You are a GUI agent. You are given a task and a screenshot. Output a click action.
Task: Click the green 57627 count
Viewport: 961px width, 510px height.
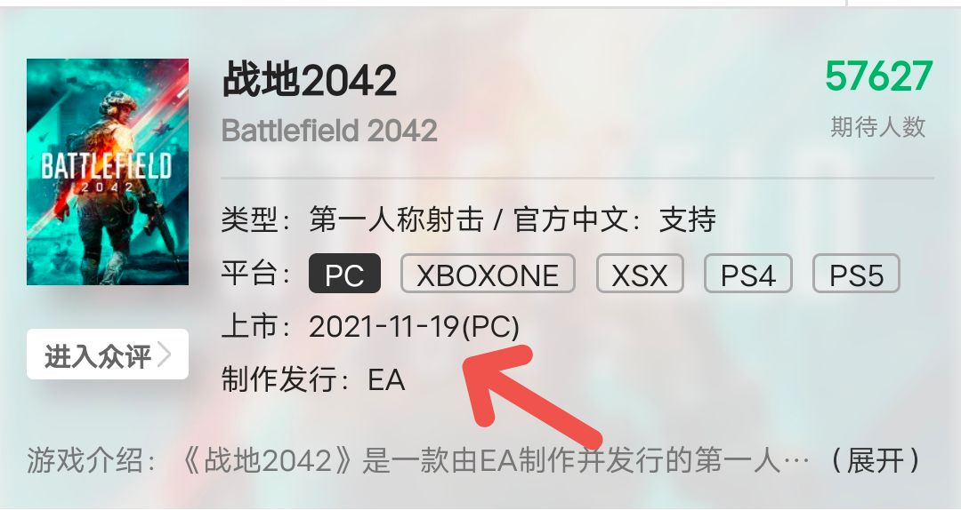pyautogui.click(x=879, y=76)
